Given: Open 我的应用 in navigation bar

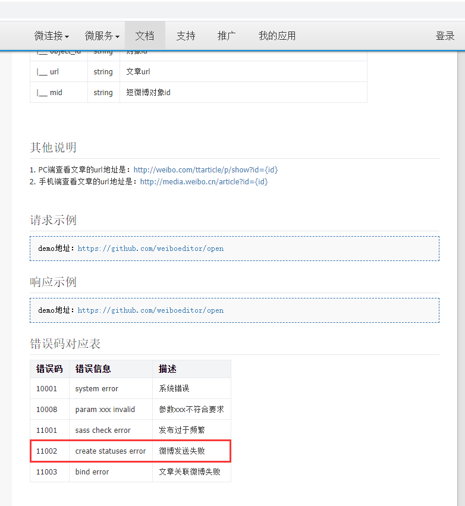Looking at the screenshot, I should (277, 36).
